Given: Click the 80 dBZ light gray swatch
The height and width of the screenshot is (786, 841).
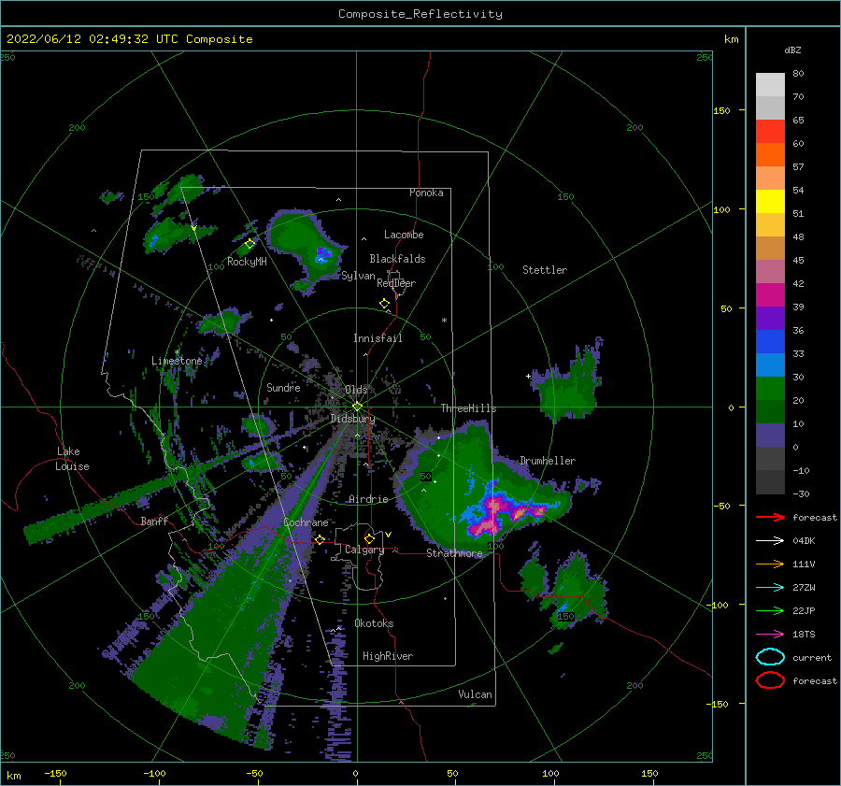Looking at the screenshot, I should coord(770,84).
